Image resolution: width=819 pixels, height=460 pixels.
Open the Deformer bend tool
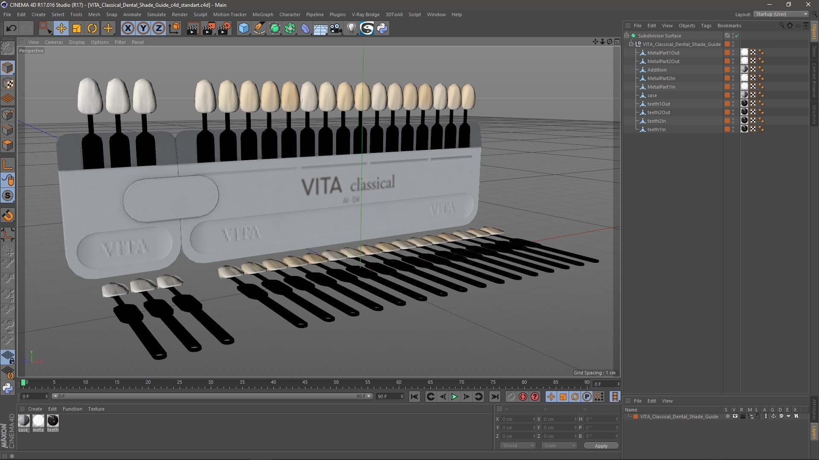pyautogui.click(x=305, y=29)
